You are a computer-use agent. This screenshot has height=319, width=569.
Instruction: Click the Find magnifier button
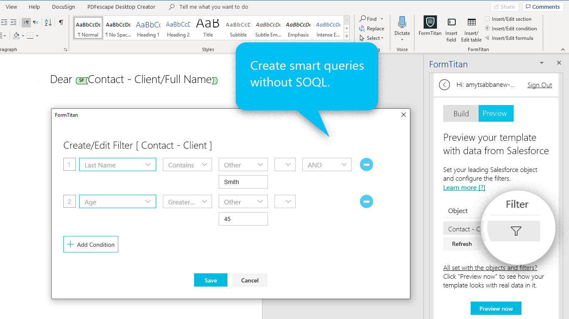(369, 19)
